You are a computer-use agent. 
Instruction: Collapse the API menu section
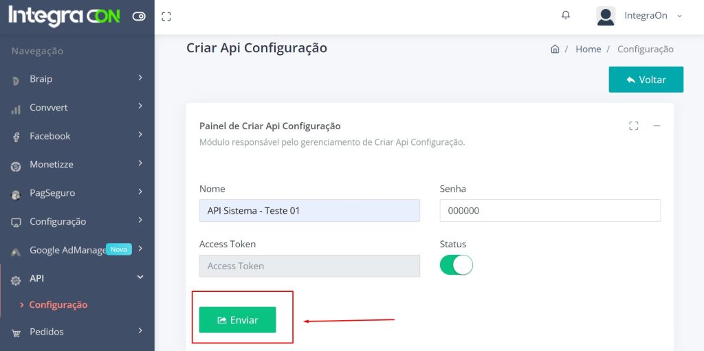(x=140, y=278)
